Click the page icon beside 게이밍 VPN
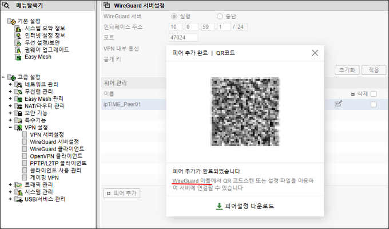 point(25,177)
